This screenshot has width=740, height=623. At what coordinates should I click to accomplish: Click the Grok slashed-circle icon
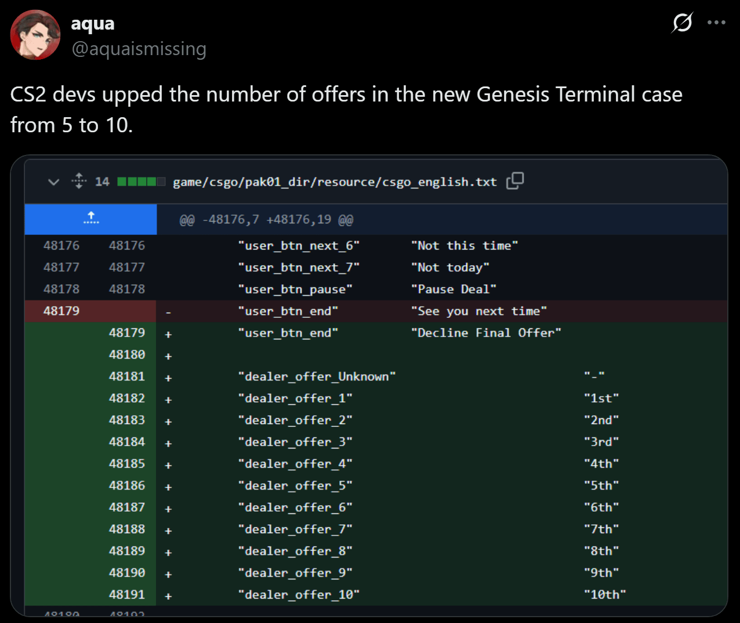[682, 23]
